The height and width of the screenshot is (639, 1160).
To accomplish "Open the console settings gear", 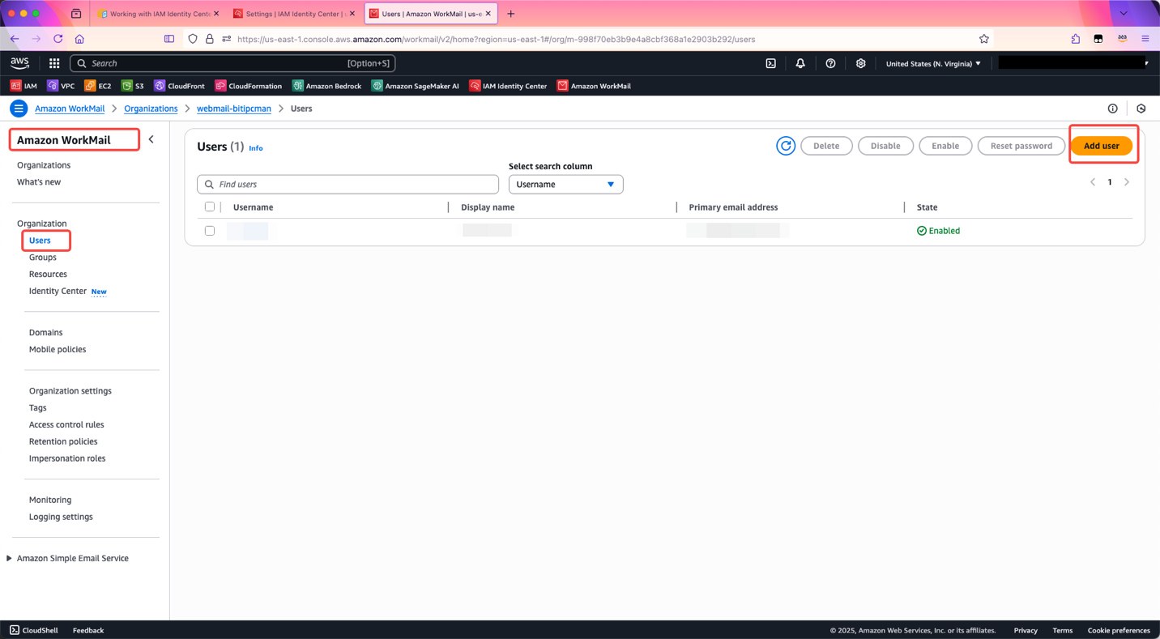I will tap(860, 63).
